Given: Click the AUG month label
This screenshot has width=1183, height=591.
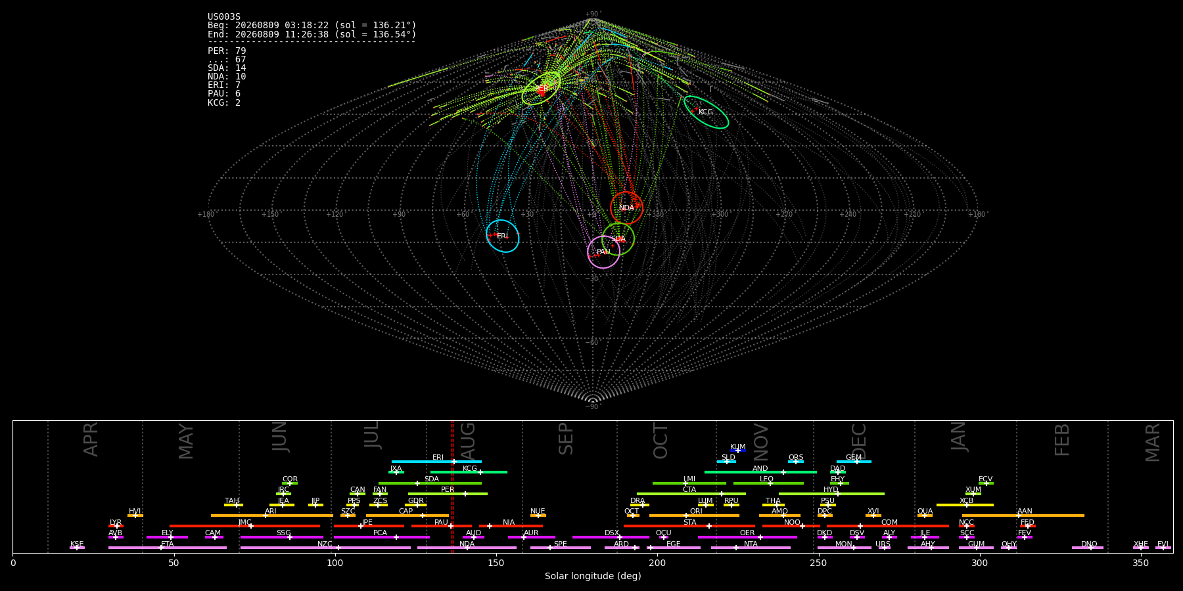Looking at the screenshot, I should [x=468, y=439].
